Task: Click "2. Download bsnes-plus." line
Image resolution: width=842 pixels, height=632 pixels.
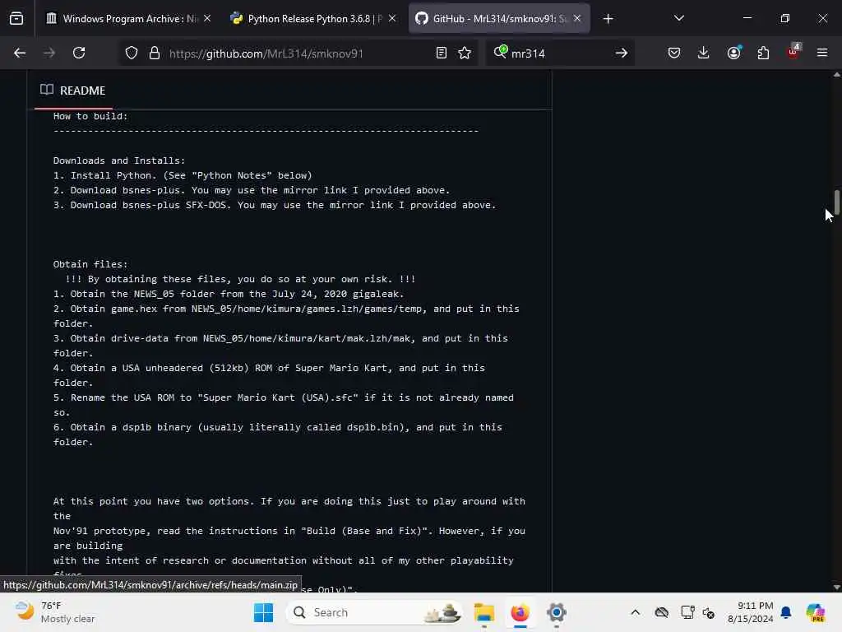Action: [252, 190]
